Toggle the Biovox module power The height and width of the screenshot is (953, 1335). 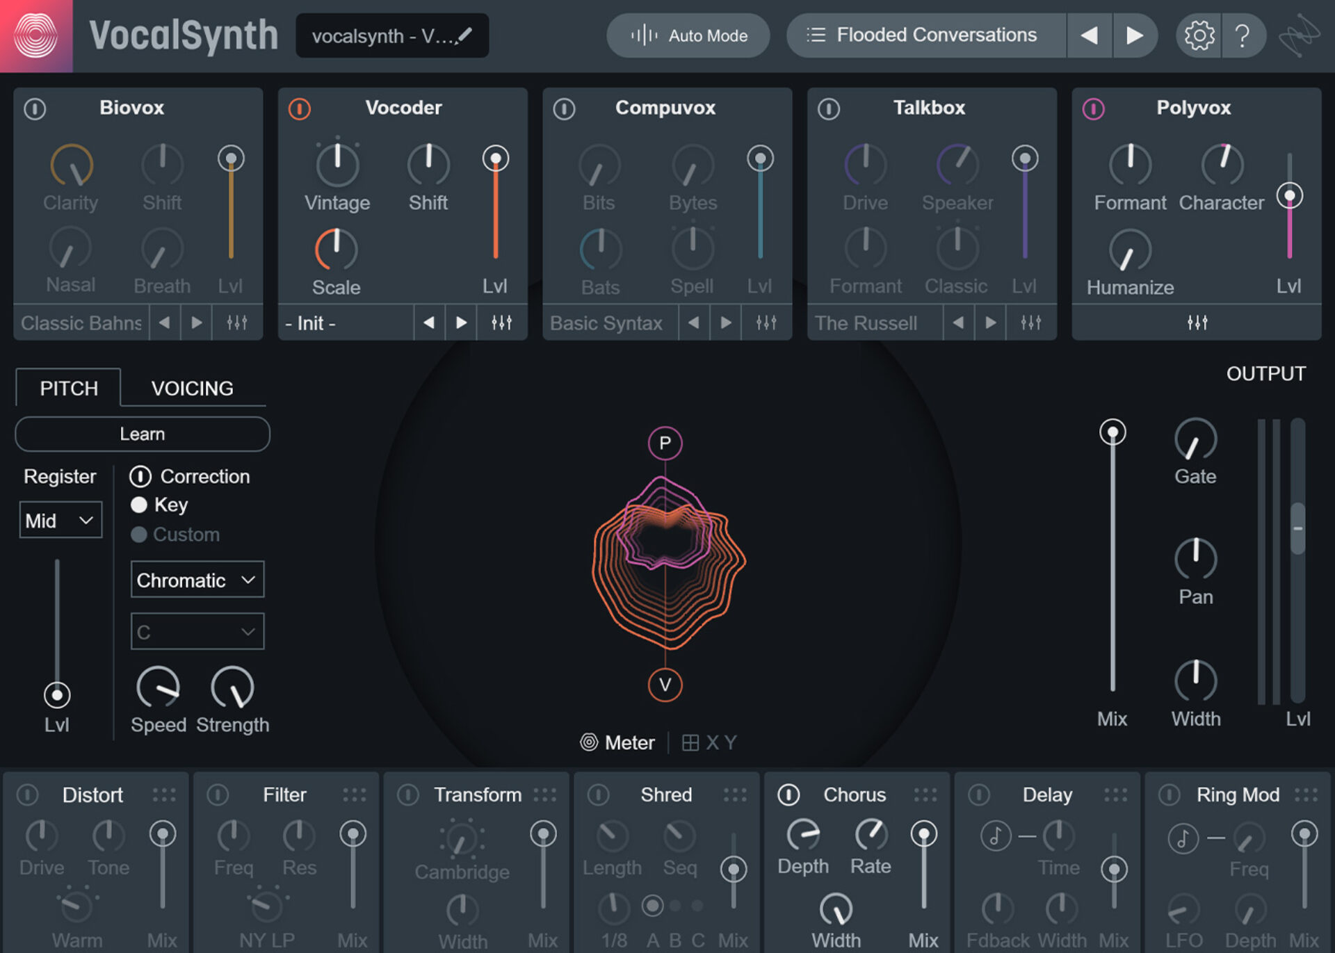point(34,108)
